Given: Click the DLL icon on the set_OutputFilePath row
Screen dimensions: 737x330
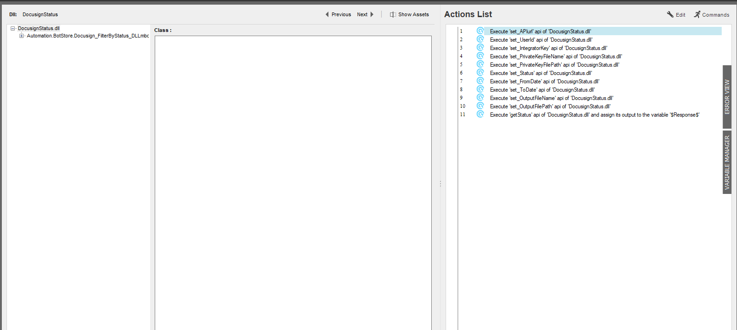Looking at the screenshot, I should click(480, 106).
